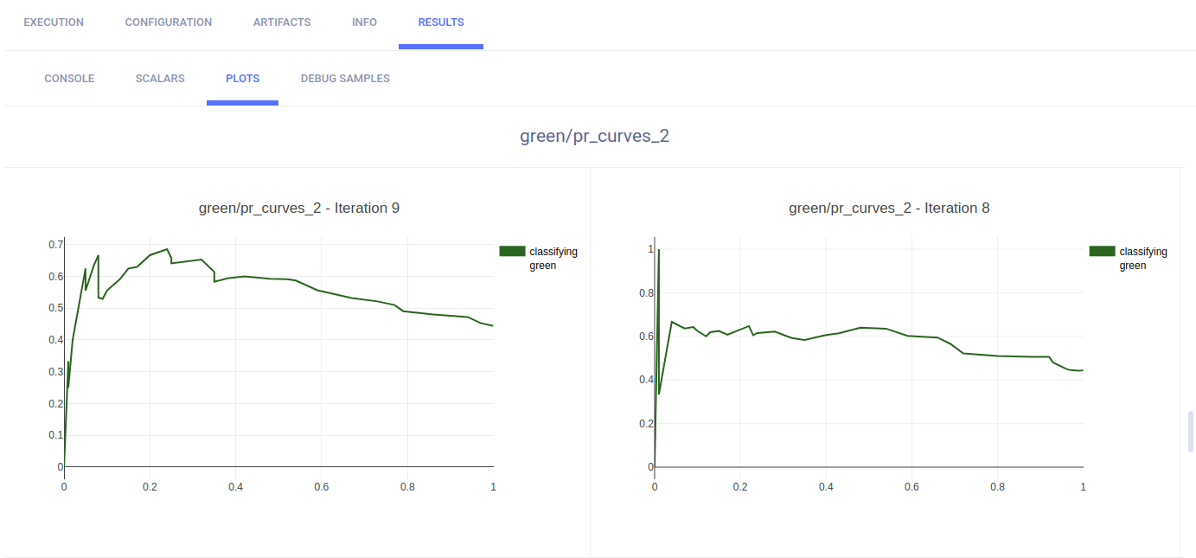
Task: Open the EXECUTION tab
Action: coord(54,22)
